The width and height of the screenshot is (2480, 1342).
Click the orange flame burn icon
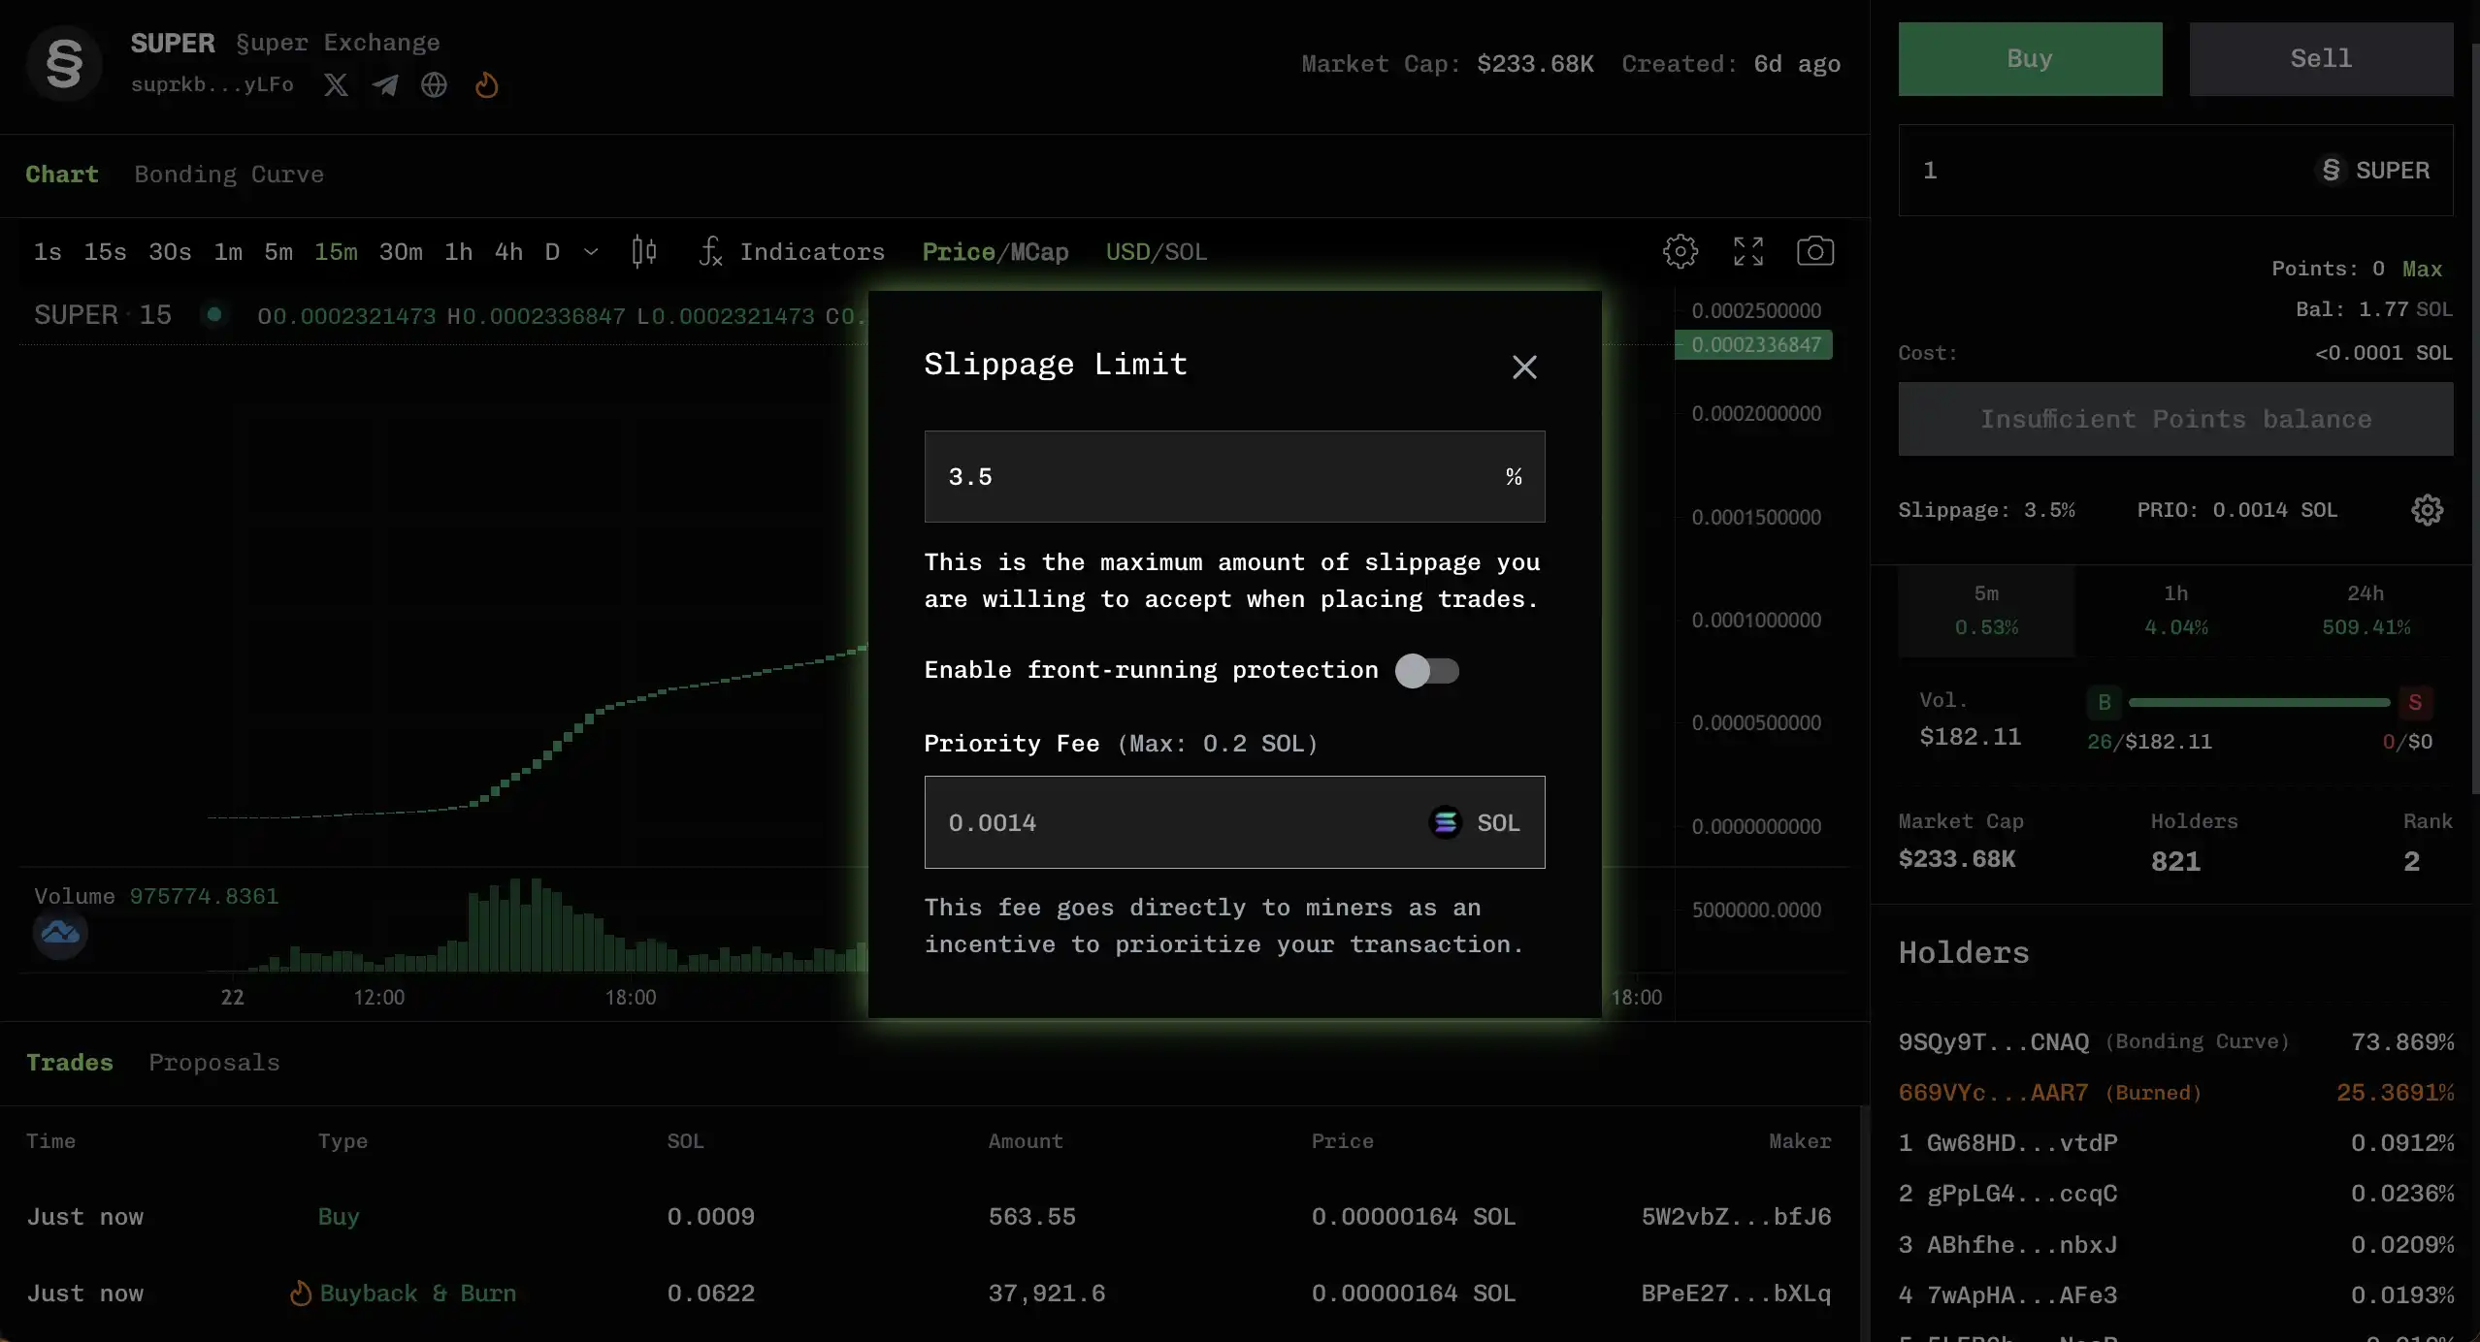coord(486,85)
